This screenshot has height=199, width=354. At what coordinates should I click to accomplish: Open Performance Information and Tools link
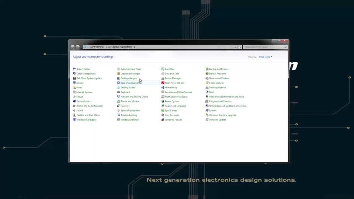pos(227,97)
